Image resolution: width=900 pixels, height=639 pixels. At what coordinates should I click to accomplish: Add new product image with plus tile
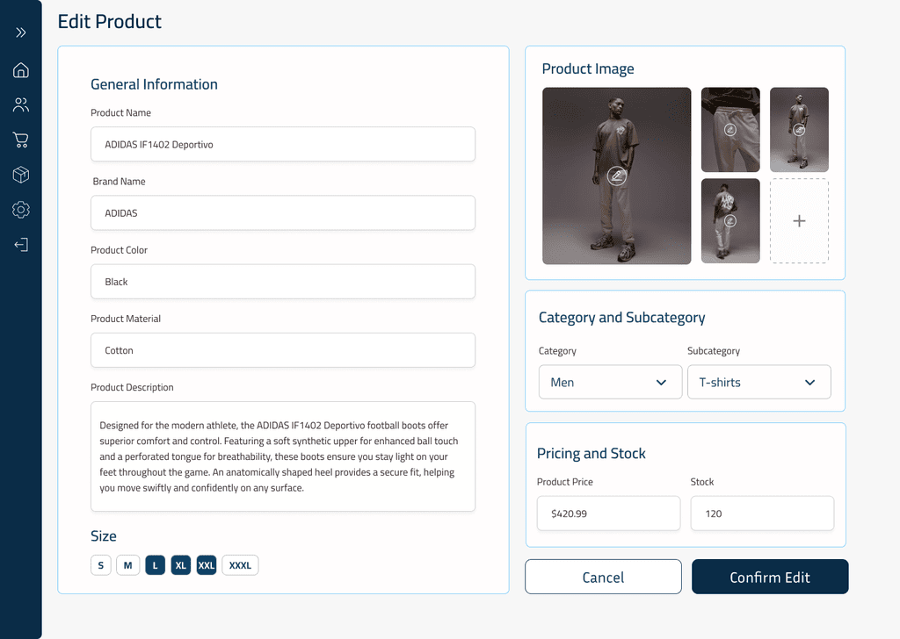(x=799, y=221)
